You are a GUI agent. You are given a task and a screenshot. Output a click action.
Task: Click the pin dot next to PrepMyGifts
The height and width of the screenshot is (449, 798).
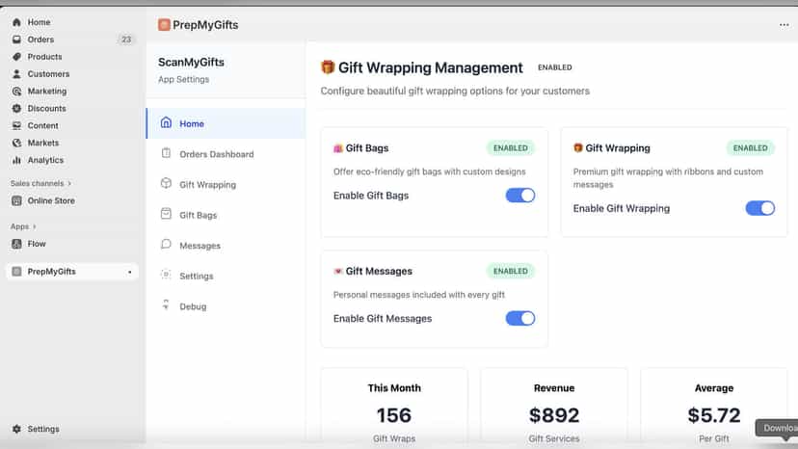pyautogui.click(x=130, y=272)
